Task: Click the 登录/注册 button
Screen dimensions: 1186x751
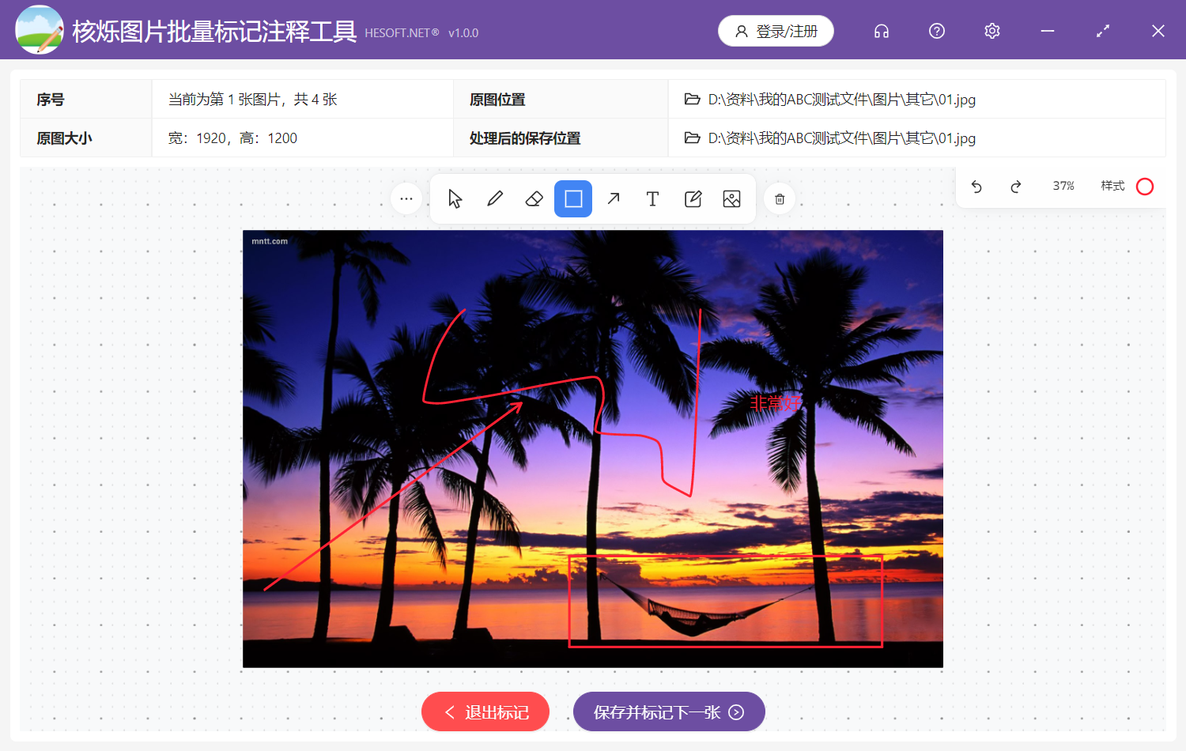Action: click(x=776, y=31)
